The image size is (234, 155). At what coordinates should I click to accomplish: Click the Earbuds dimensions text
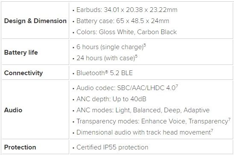pos(127,10)
